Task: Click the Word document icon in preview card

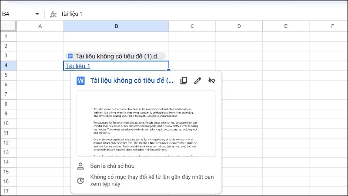Action: click(80, 81)
